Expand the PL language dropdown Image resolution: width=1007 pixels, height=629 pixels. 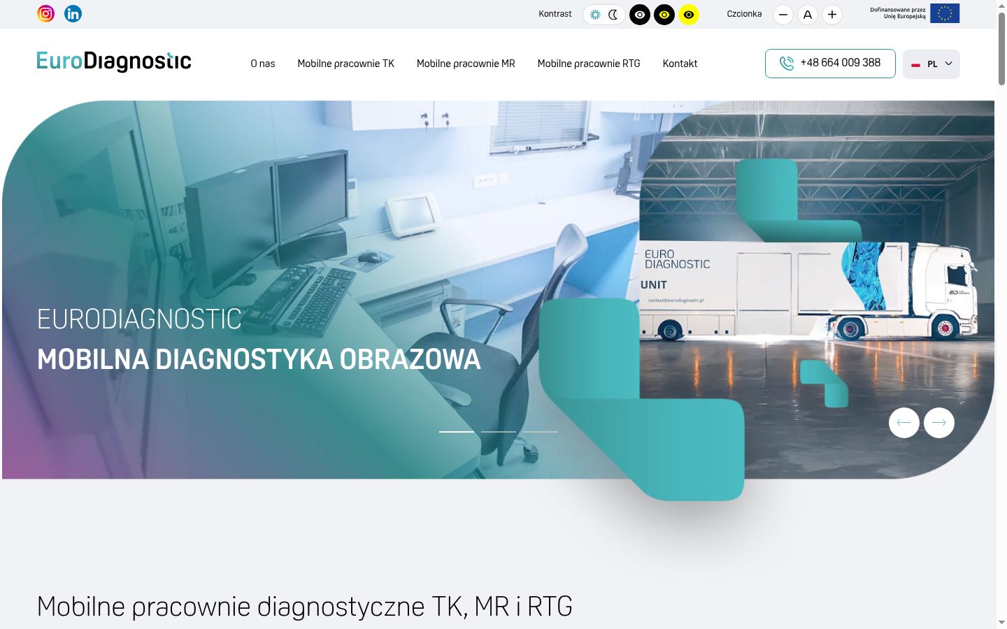coord(931,64)
